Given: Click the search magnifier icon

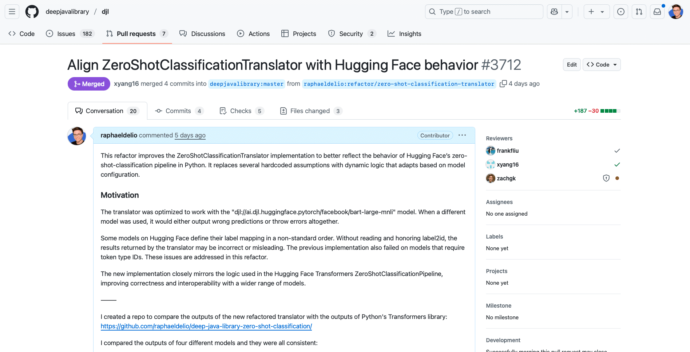Looking at the screenshot, I should (432, 11).
